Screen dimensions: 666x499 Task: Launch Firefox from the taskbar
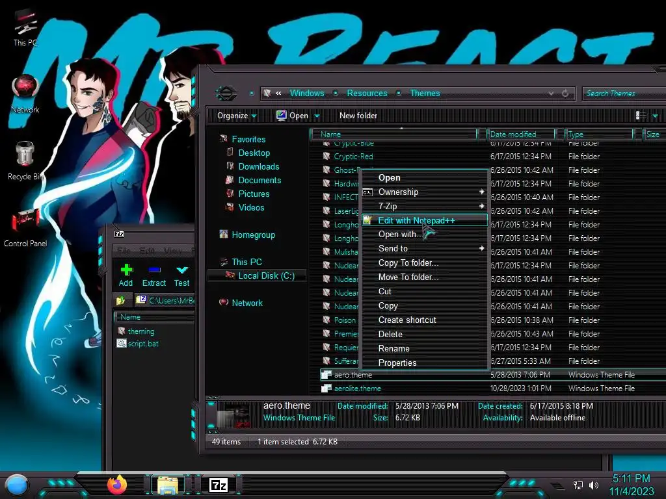point(117,485)
